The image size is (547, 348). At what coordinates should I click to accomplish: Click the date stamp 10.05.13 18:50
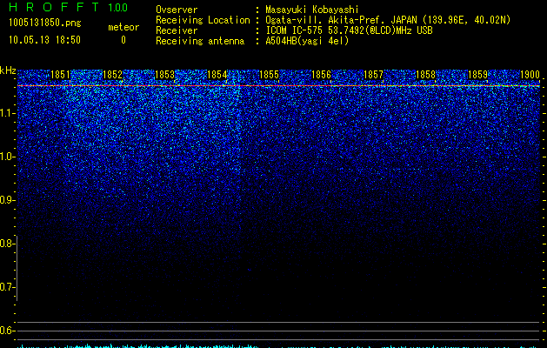[44, 40]
